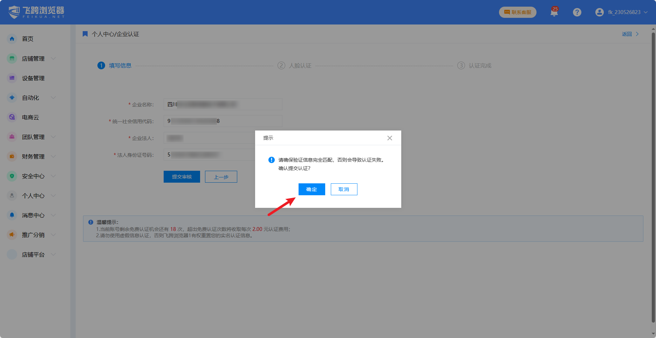This screenshot has width=656, height=338.
Task: Click the home icon in sidebar
Action: tap(12, 39)
